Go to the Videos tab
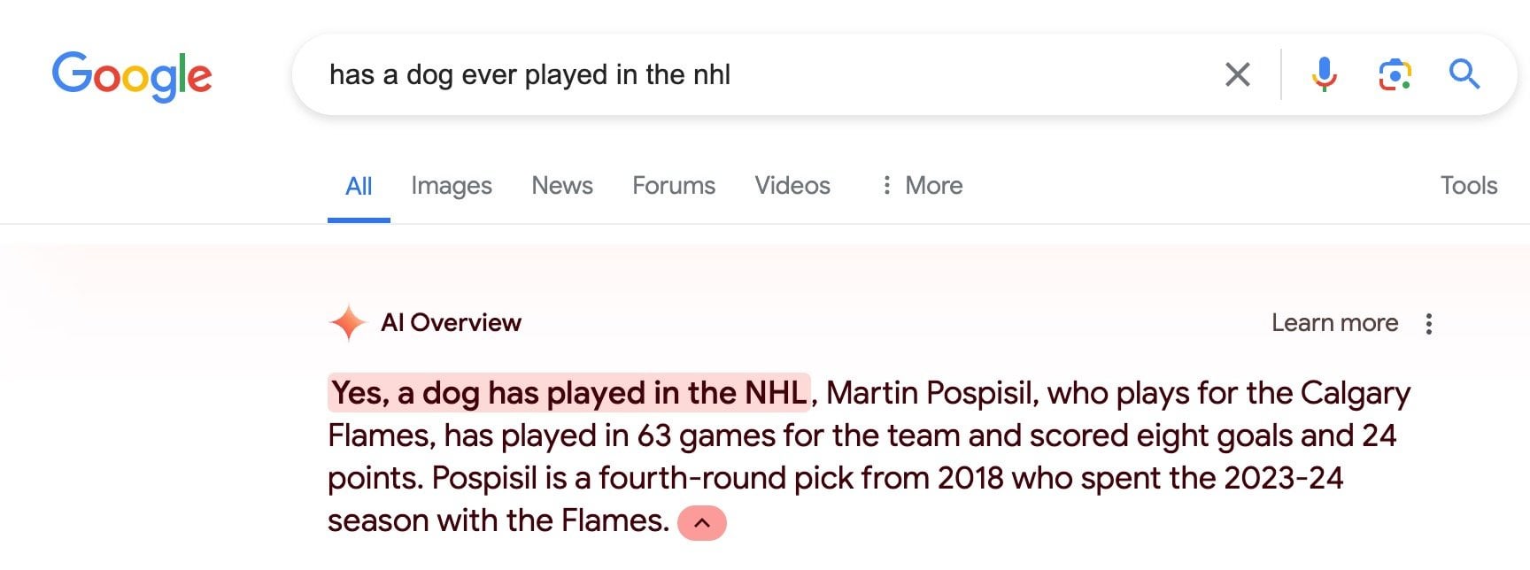 tap(792, 185)
